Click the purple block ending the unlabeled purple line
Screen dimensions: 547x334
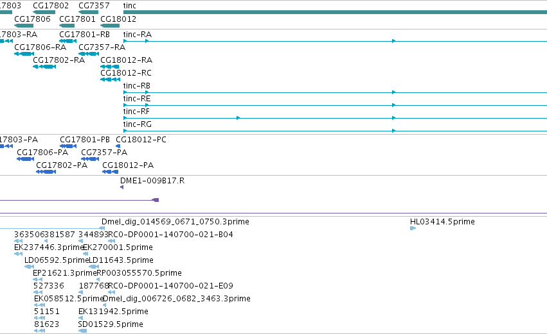(156, 200)
